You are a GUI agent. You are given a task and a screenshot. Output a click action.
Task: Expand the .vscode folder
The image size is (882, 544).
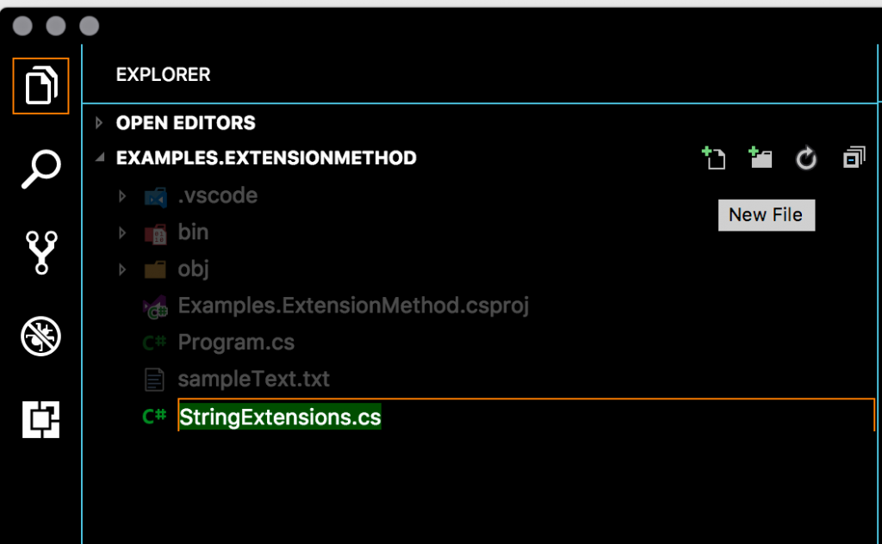(x=218, y=195)
